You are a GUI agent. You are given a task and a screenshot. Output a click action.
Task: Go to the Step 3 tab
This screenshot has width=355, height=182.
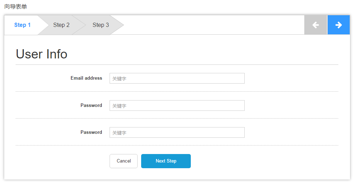click(101, 25)
